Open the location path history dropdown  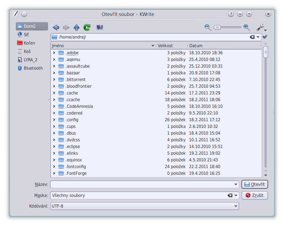(258, 37)
